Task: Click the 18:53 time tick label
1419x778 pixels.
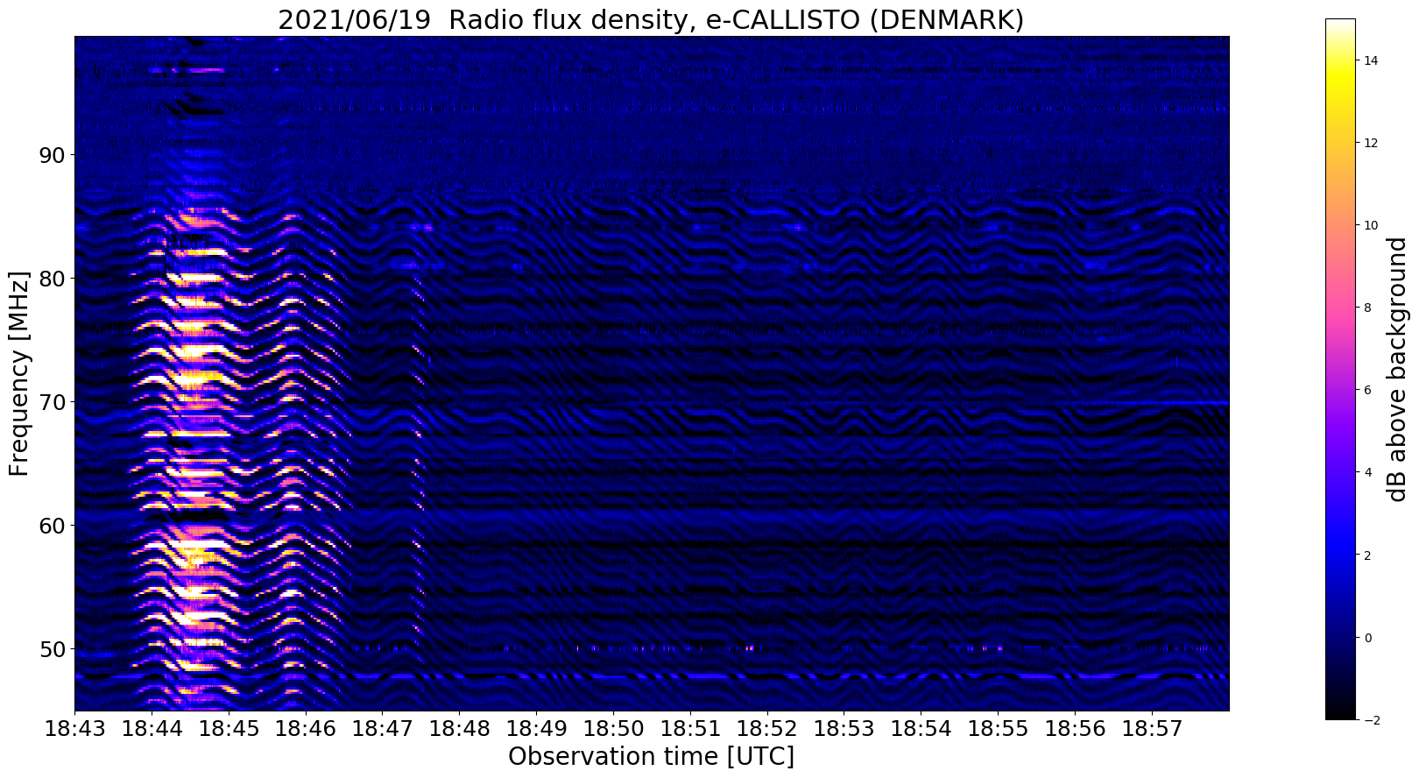Action: 844,728
